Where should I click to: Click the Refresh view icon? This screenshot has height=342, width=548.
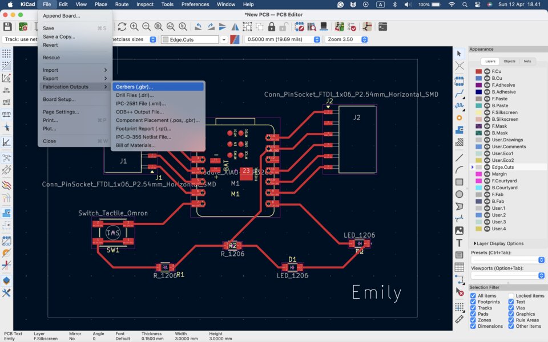(122, 27)
